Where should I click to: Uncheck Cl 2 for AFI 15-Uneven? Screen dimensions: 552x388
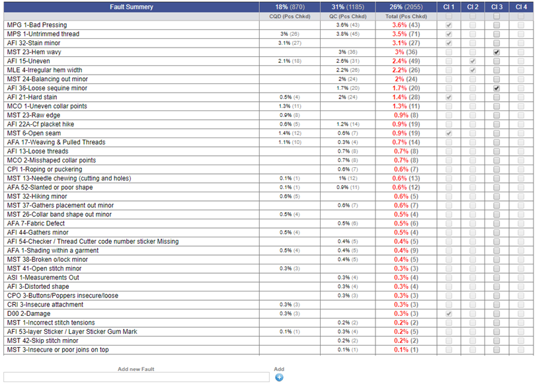(473, 61)
